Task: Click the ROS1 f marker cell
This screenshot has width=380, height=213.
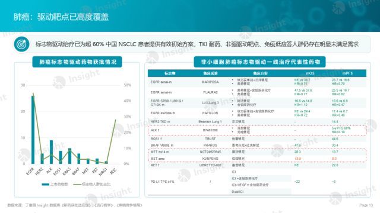Action: [156, 139]
